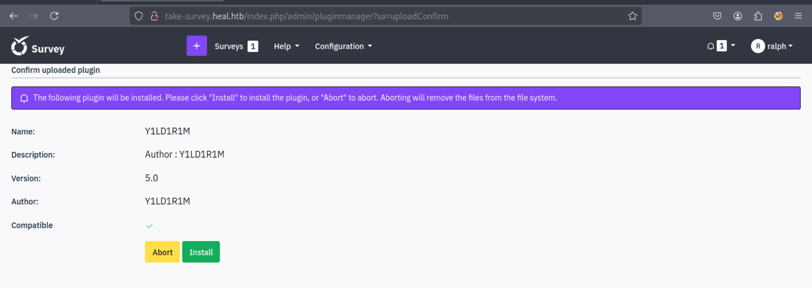Open the Firefox account icon
This screenshot has width=812, height=288.
[738, 16]
